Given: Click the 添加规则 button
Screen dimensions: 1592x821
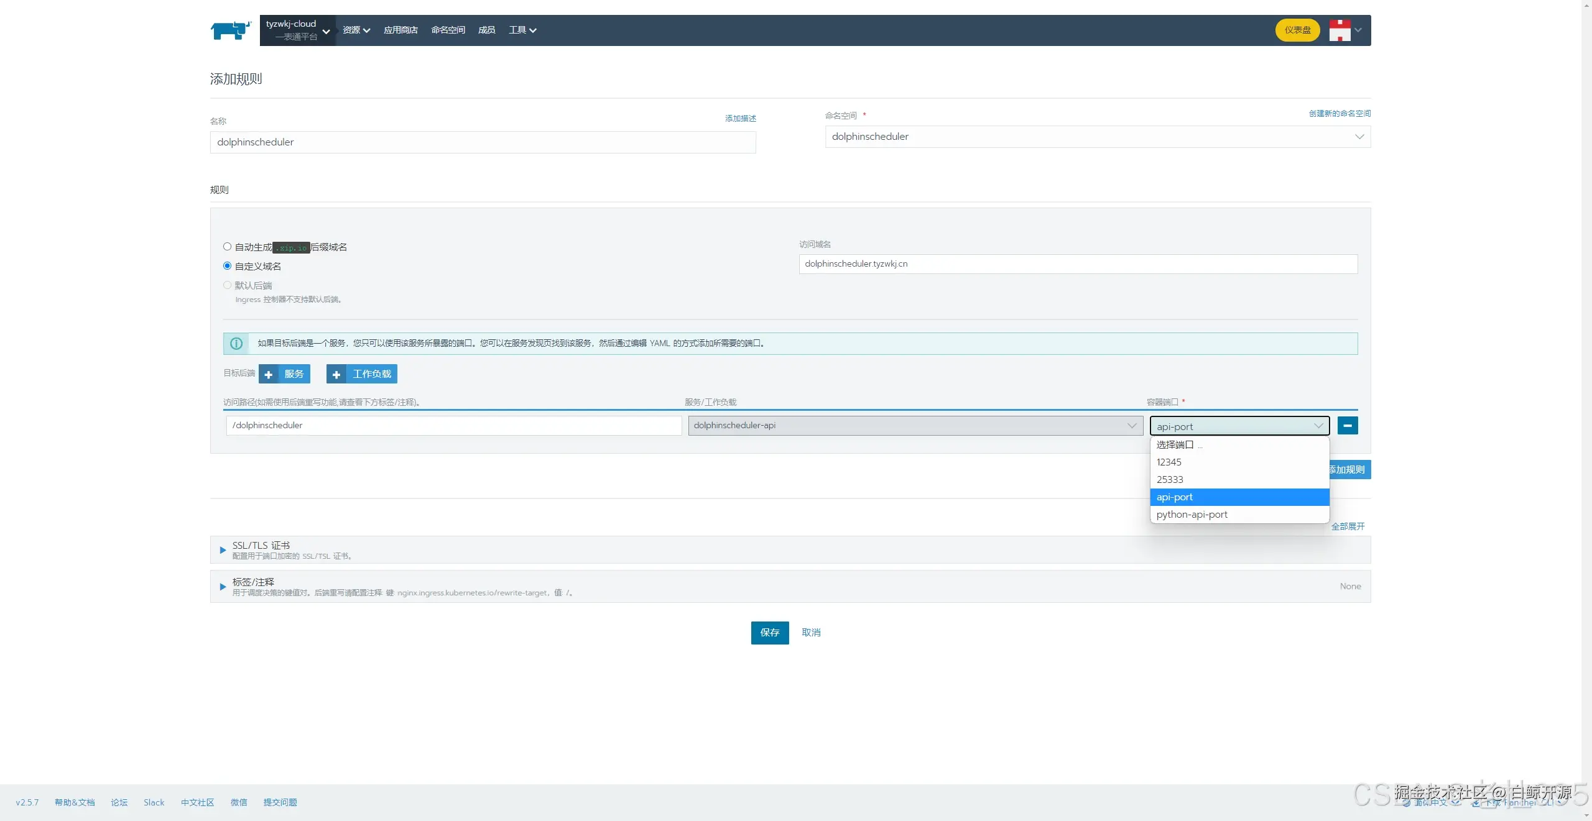Looking at the screenshot, I should tap(1349, 469).
